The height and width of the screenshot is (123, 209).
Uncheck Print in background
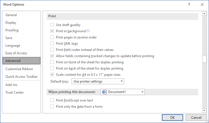52,31
